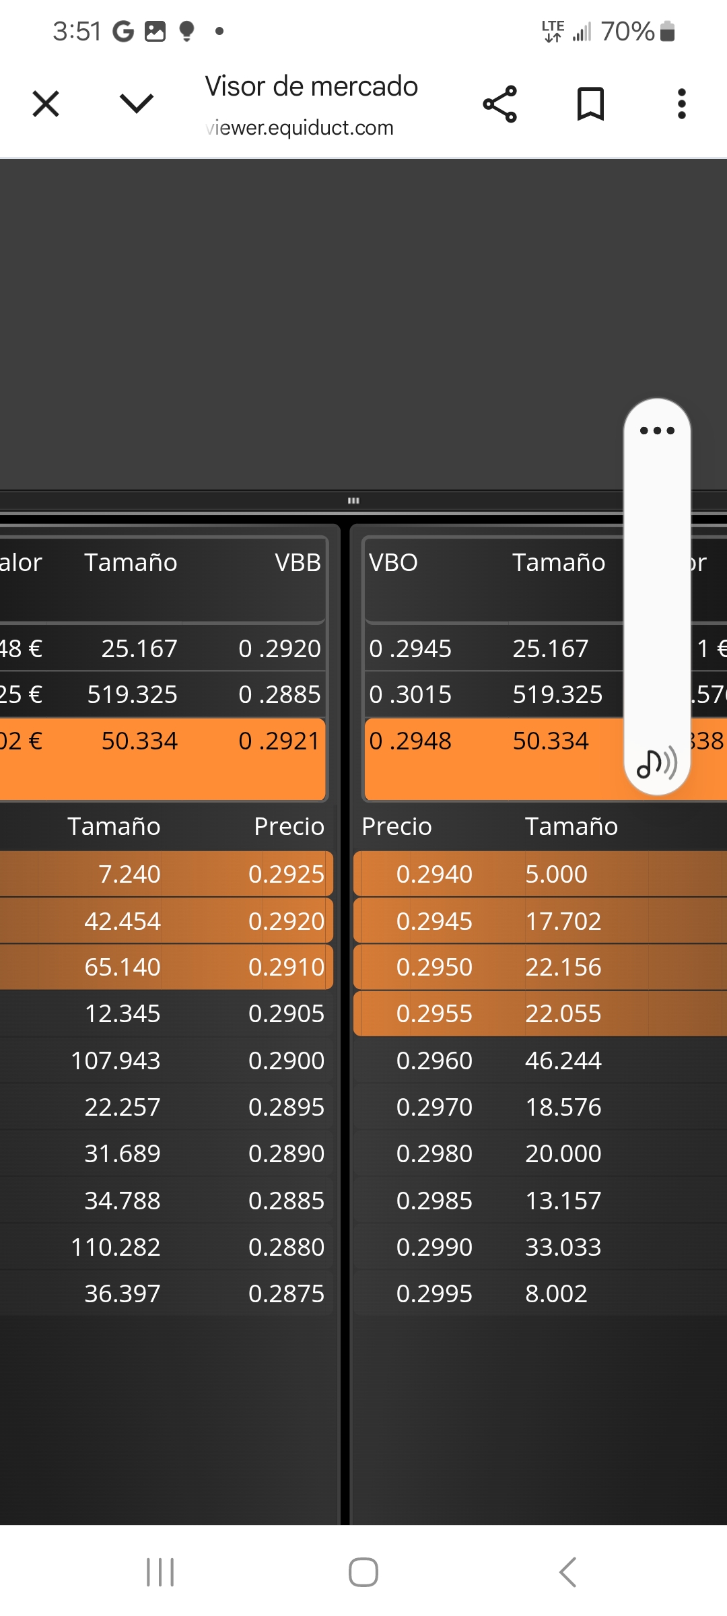Tap the share icon
727x1616 pixels.
point(500,104)
